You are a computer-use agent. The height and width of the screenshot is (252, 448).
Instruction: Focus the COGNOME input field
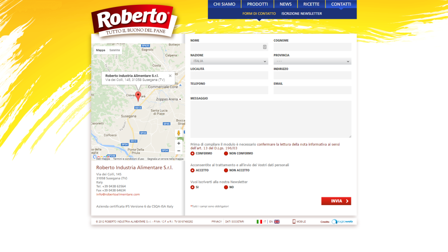[x=312, y=47]
